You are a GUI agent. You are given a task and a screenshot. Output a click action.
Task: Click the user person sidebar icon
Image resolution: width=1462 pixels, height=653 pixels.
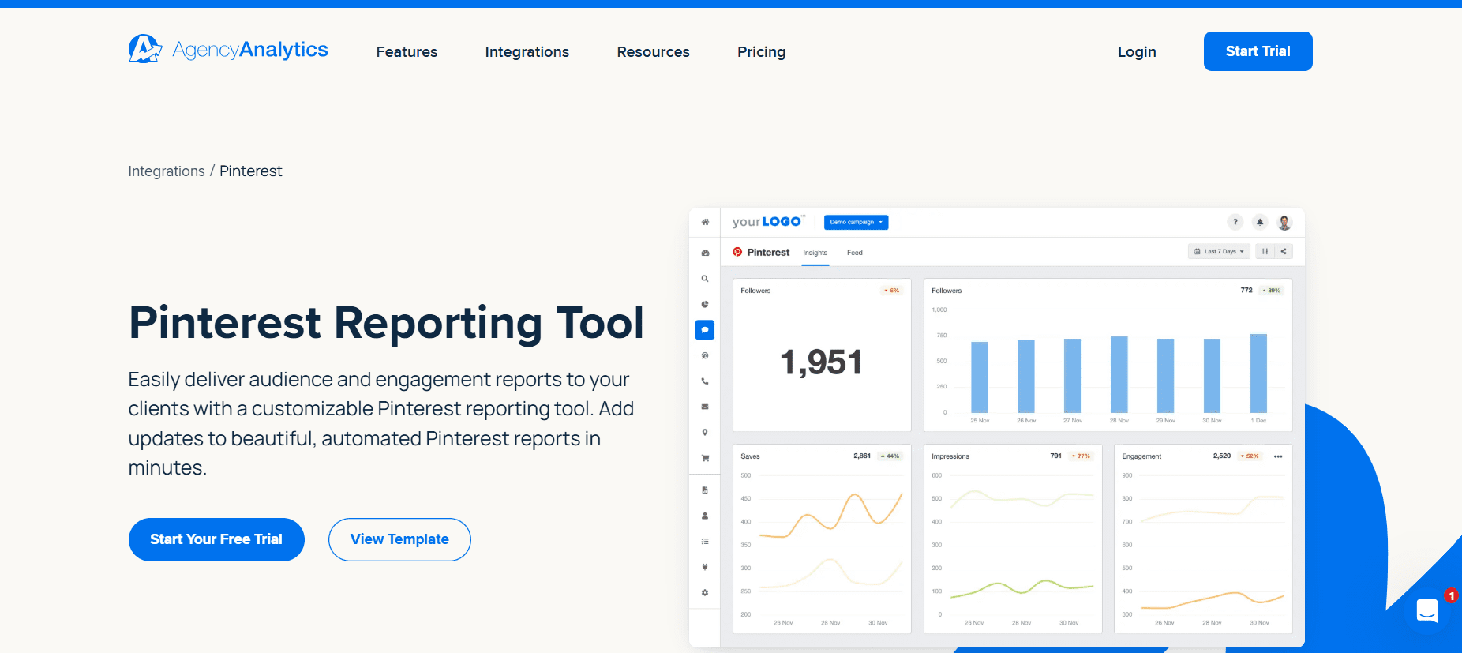point(705,516)
